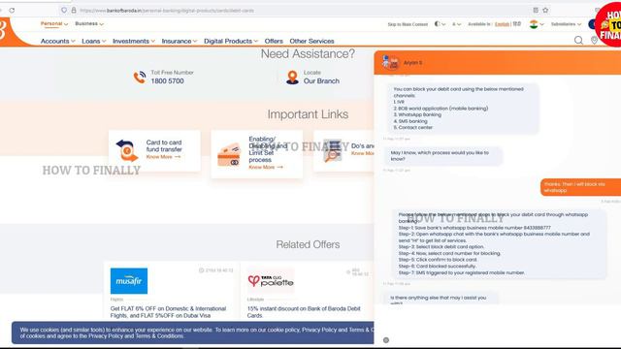
Task: Expand the Personal dropdown
Action: point(54,23)
